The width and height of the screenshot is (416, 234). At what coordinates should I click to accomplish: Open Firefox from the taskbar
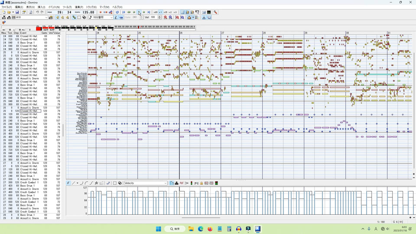point(210,229)
